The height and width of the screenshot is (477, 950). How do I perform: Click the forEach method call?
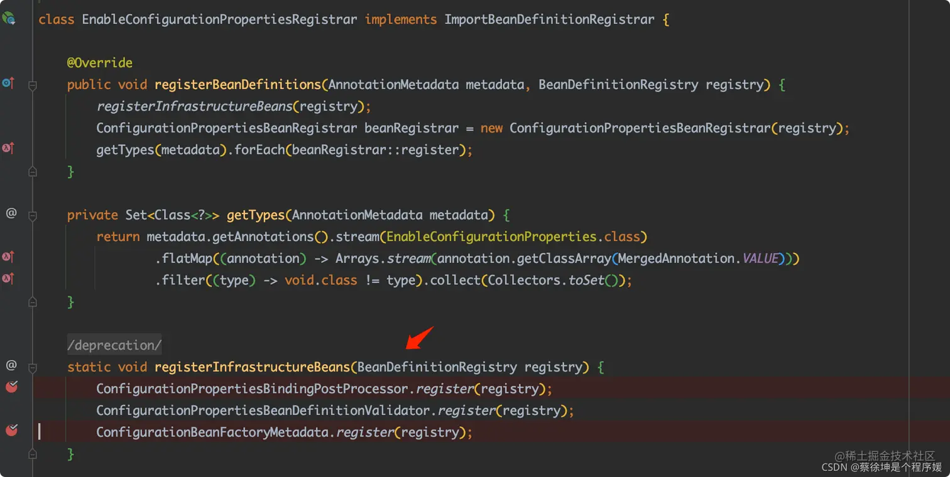pyautogui.click(x=259, y=150)
